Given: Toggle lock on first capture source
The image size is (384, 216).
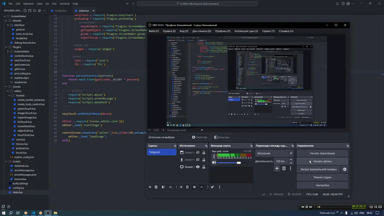Looking at the screenshot, I should coord(204,152).
